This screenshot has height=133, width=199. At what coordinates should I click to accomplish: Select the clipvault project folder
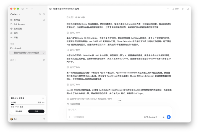pos(17,48)
